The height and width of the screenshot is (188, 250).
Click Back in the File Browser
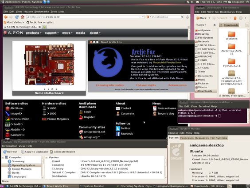(201, 18)
